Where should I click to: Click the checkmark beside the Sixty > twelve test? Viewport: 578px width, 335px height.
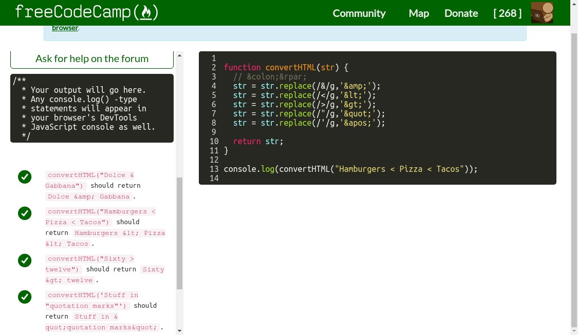click(25, 260)
